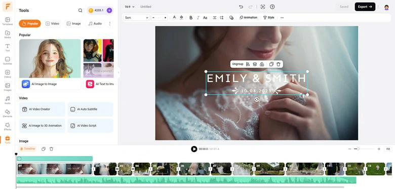The width and height of the screenshot is (395, 189).
Task: Open the help question mark icon
Action: (x=272, y=7)
